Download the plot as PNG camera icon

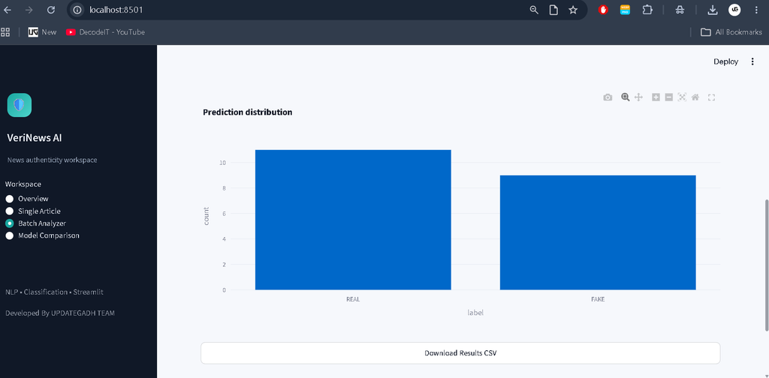point(608,97)
